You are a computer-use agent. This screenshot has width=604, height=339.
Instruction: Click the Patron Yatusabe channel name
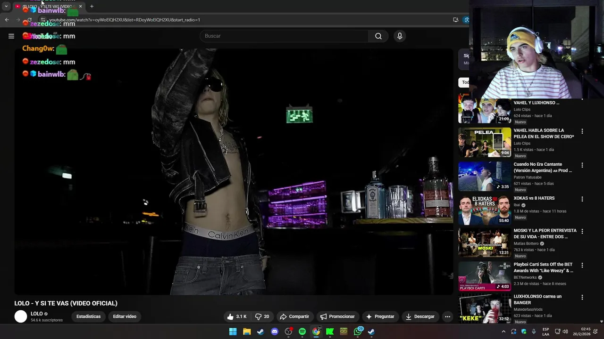tap(528, 177)
